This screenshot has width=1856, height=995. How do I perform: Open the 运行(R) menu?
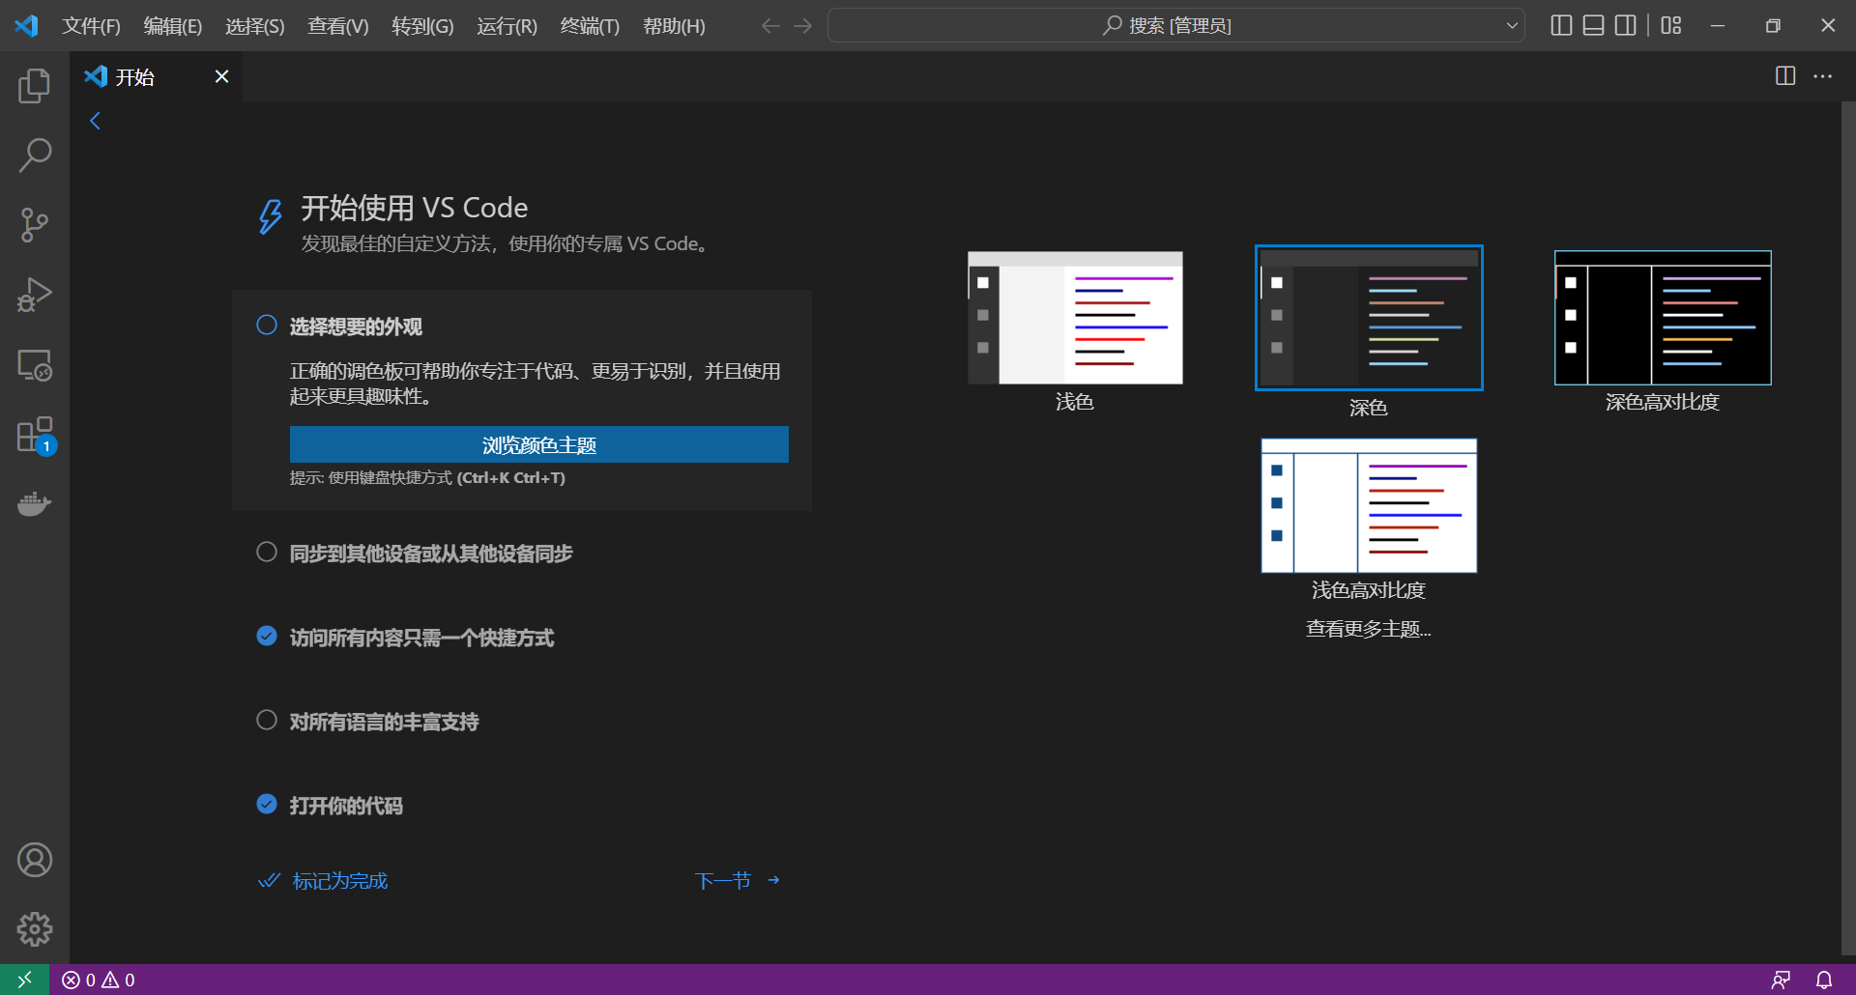507,26
